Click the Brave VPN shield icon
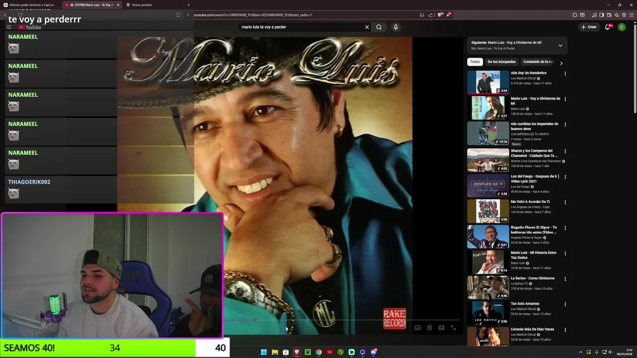Image resolution: width=637 pixels, height=358 pixels. (x=624, y=15)
